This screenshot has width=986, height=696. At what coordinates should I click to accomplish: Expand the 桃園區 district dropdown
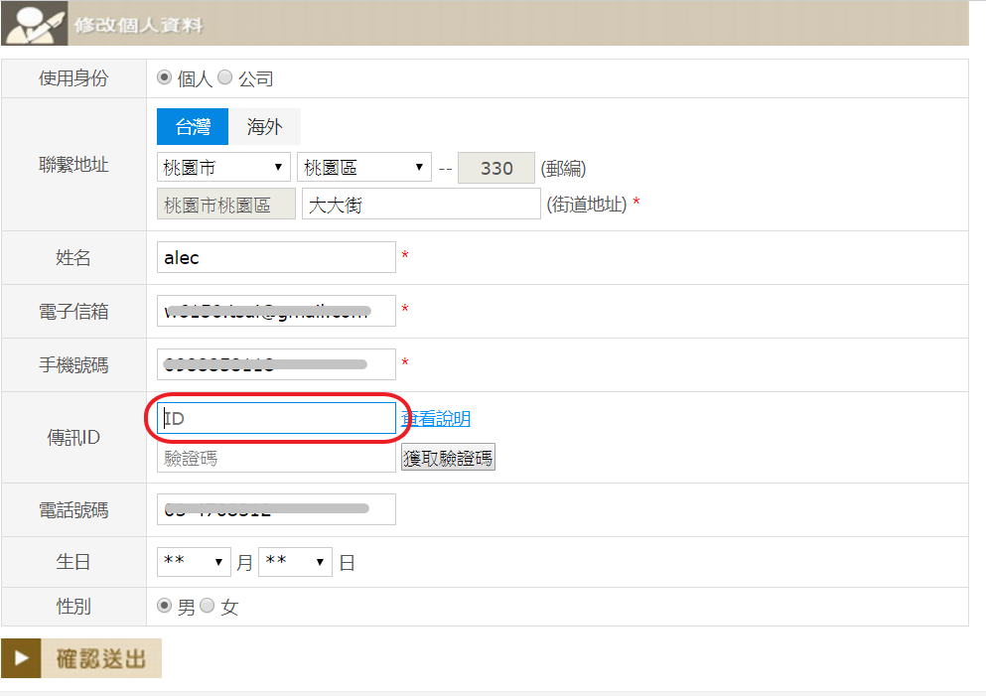[363, 167]
